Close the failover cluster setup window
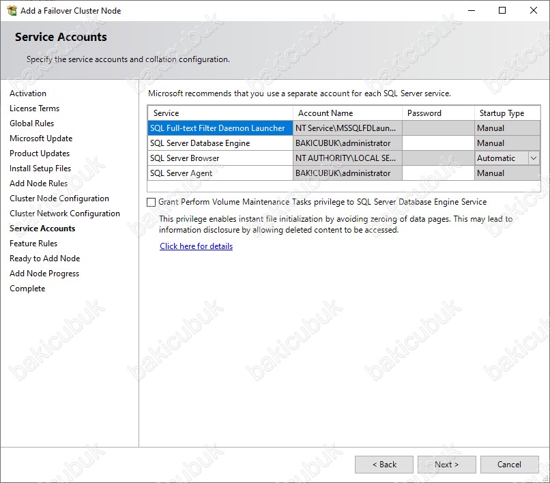 [534, 10]
